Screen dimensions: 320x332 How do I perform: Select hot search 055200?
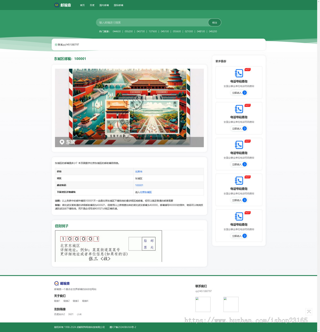pos(129,31)
